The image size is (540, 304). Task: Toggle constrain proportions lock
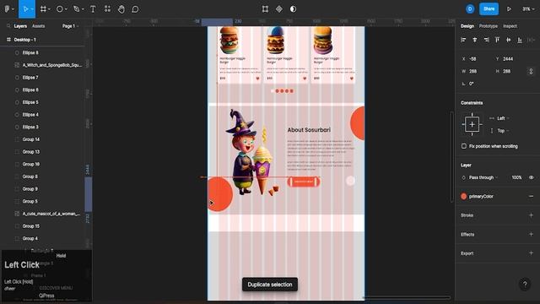[x=531, y=71]
